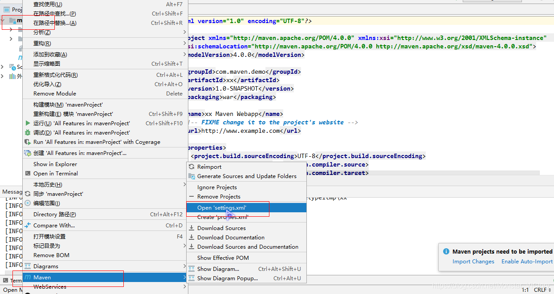554x294 pixels.
Task: Click the <packaging>war</packaging> line in editor
Action: click(x=232, y=97)
